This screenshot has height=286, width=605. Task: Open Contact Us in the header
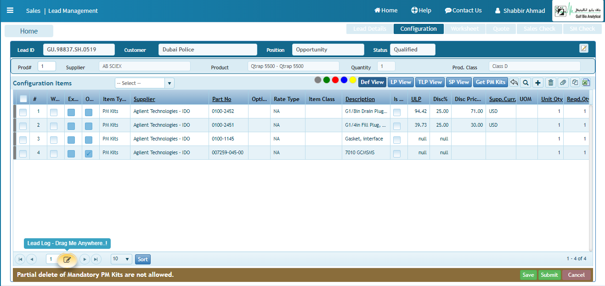coord(463,10)
